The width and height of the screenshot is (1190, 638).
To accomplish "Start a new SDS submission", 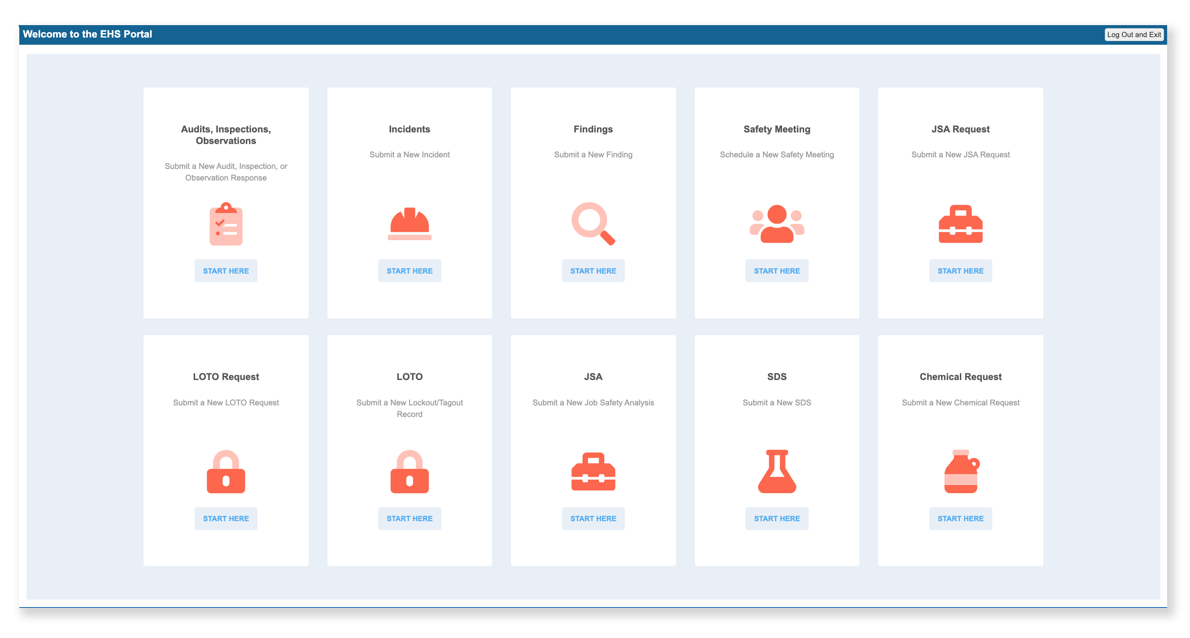I will tap(776, 518).
